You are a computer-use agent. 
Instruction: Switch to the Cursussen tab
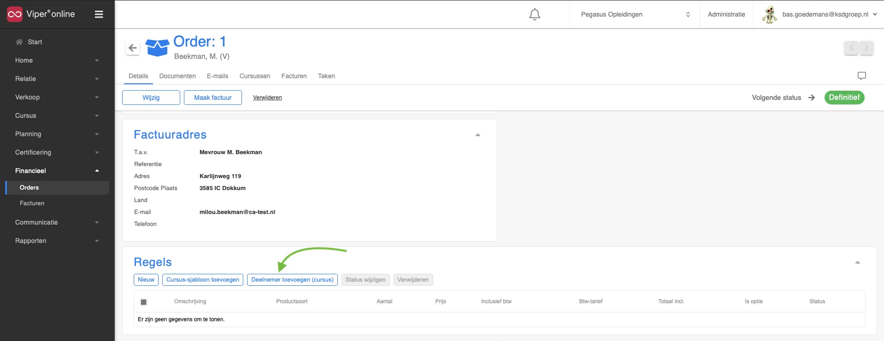coord(255,76)
